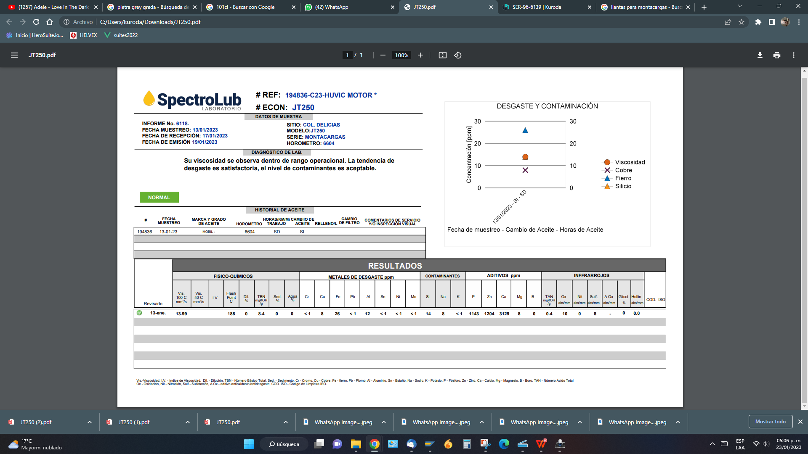Expand options for JT250 (2).pdf download
This screenshot has height=454, width=808.
tap(90, 422)
